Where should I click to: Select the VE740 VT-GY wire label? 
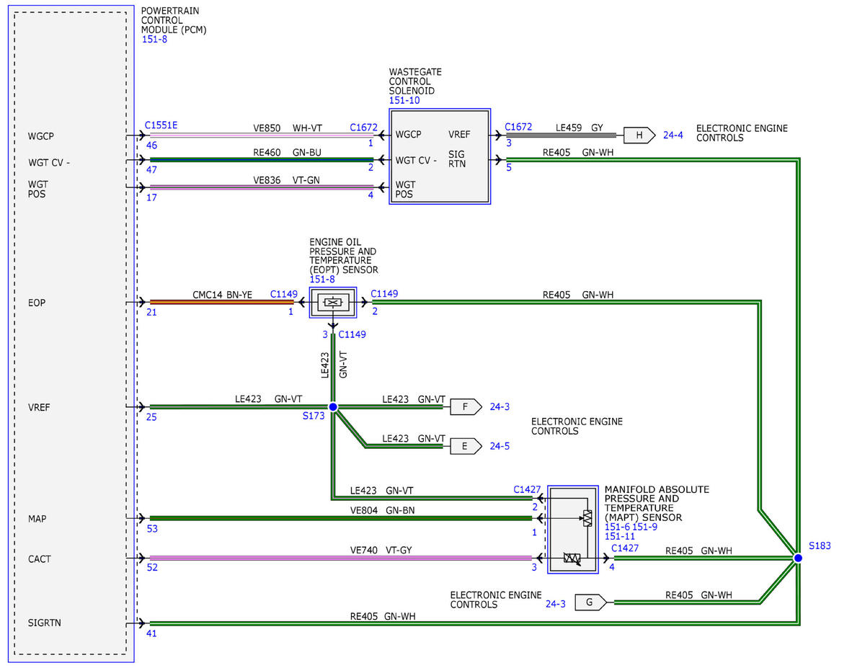pyautogui.click(x=381, y=550)
